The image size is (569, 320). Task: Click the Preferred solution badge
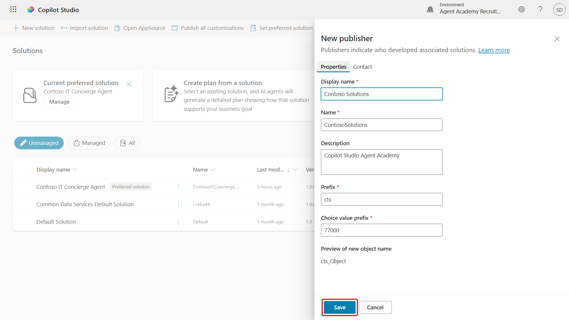click(x=131, y=187)
